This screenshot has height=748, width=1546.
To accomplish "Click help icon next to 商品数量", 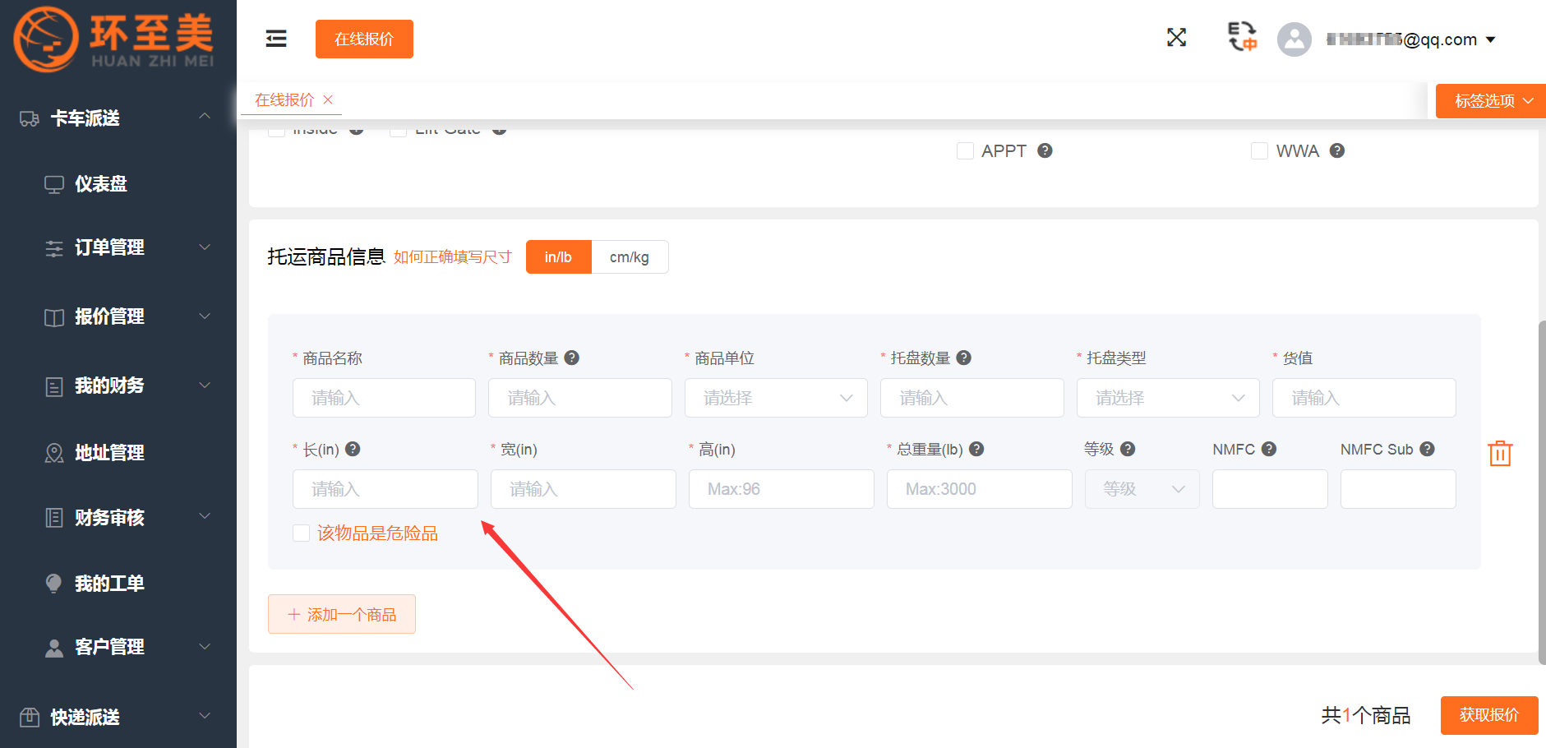I will [572, 358].
